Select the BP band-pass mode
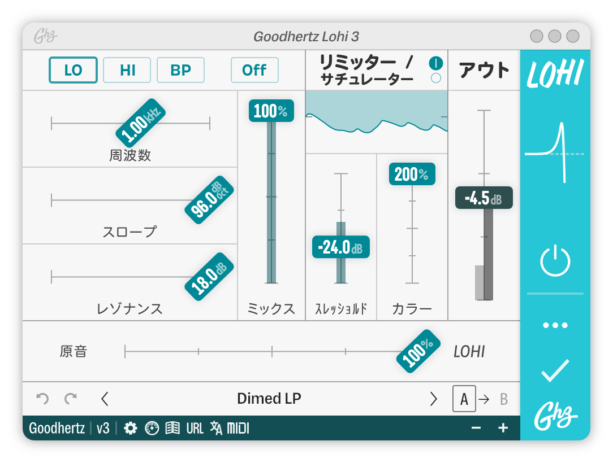Viewport: 613px width, 463px height. click(180, 71)
